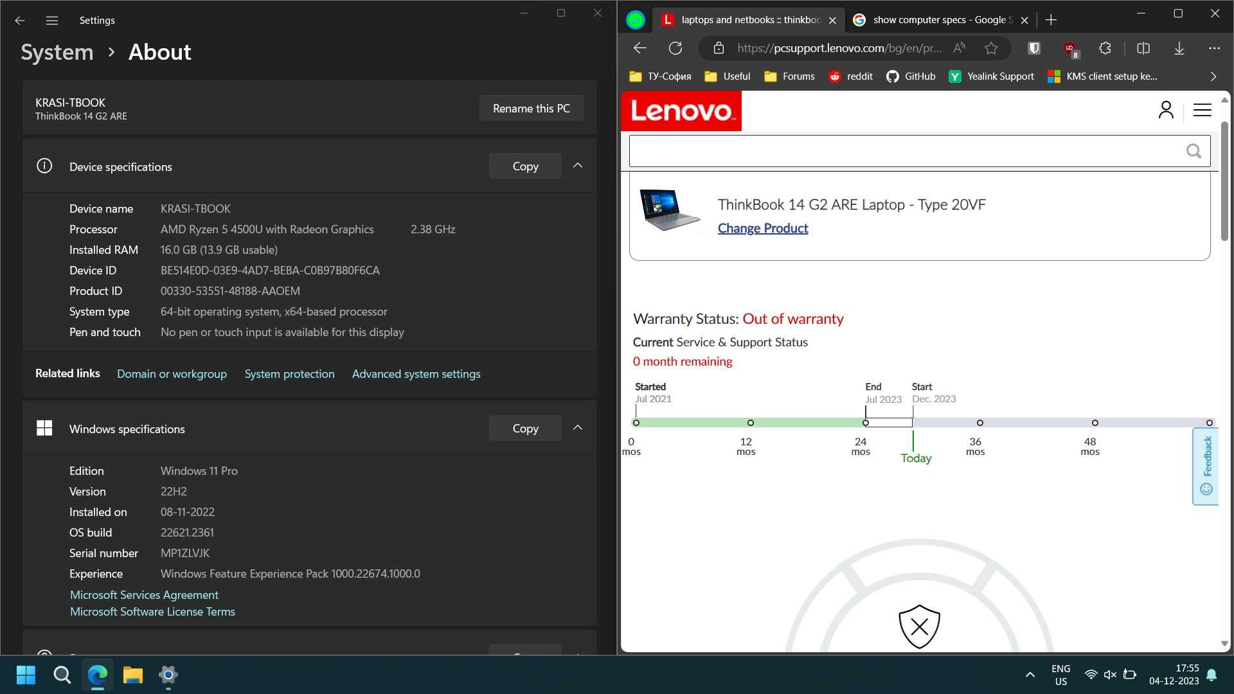Image resolution: width=1234 pixels, height=694 pixels.
Task: Open Edge Settings and more ellipsis menu
Action: click(1214, 48)
